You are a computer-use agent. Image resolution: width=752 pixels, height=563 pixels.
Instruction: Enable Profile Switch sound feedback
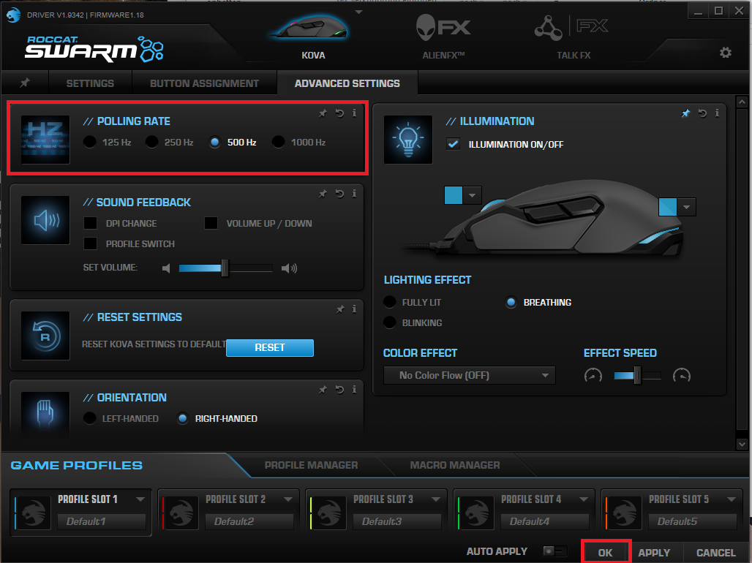[x=90, y=243]
